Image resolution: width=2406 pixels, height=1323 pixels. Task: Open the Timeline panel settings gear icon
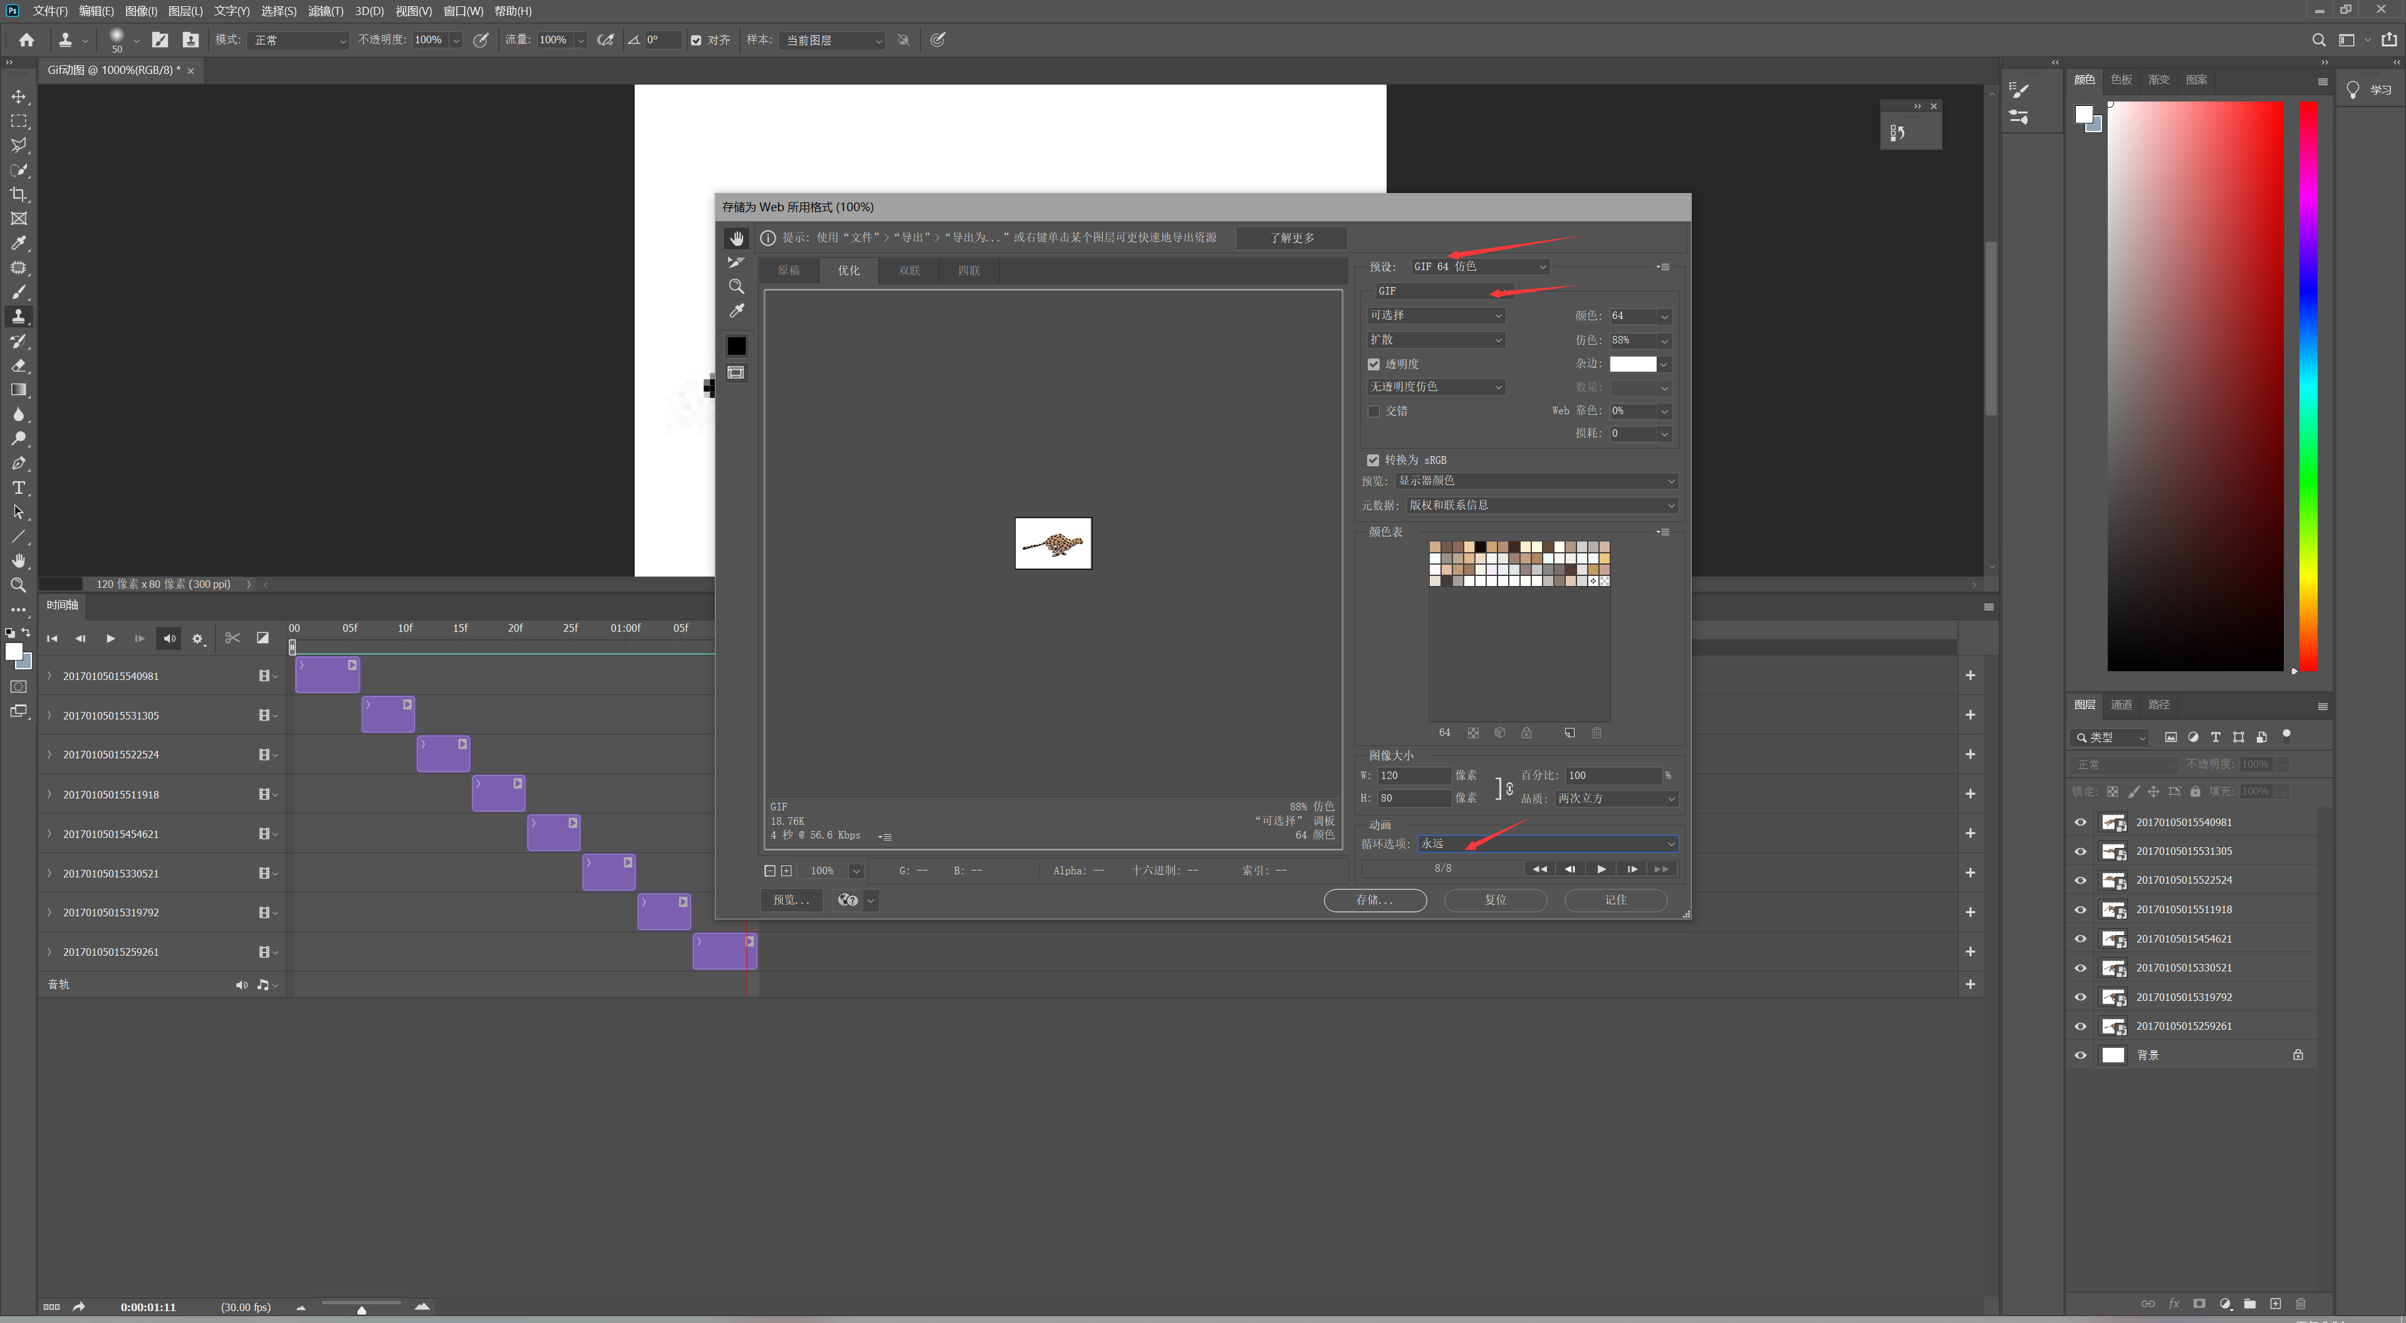point(198,638)
